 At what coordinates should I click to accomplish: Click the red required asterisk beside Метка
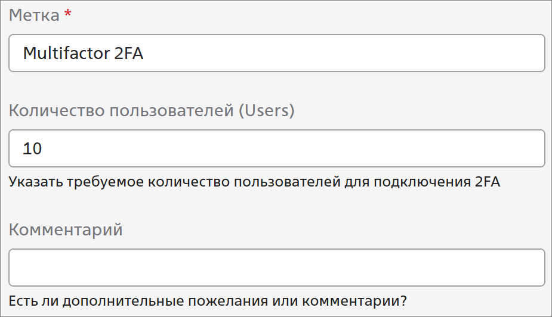point(67,15)
